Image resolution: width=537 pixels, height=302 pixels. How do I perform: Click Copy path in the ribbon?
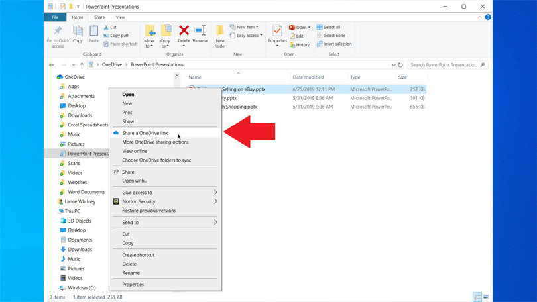coord(117,36)
